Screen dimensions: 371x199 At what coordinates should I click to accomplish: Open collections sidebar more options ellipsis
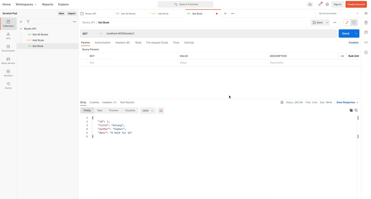(x=75, y=22)
